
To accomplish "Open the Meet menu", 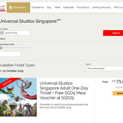I will 57,7.
